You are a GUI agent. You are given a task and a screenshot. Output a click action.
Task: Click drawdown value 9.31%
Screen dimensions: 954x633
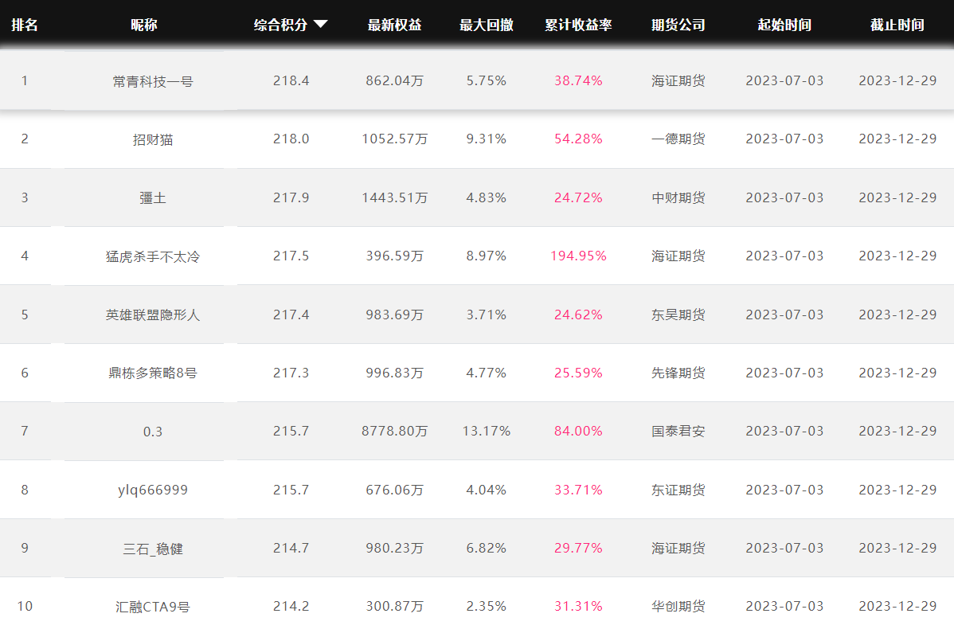486,139
